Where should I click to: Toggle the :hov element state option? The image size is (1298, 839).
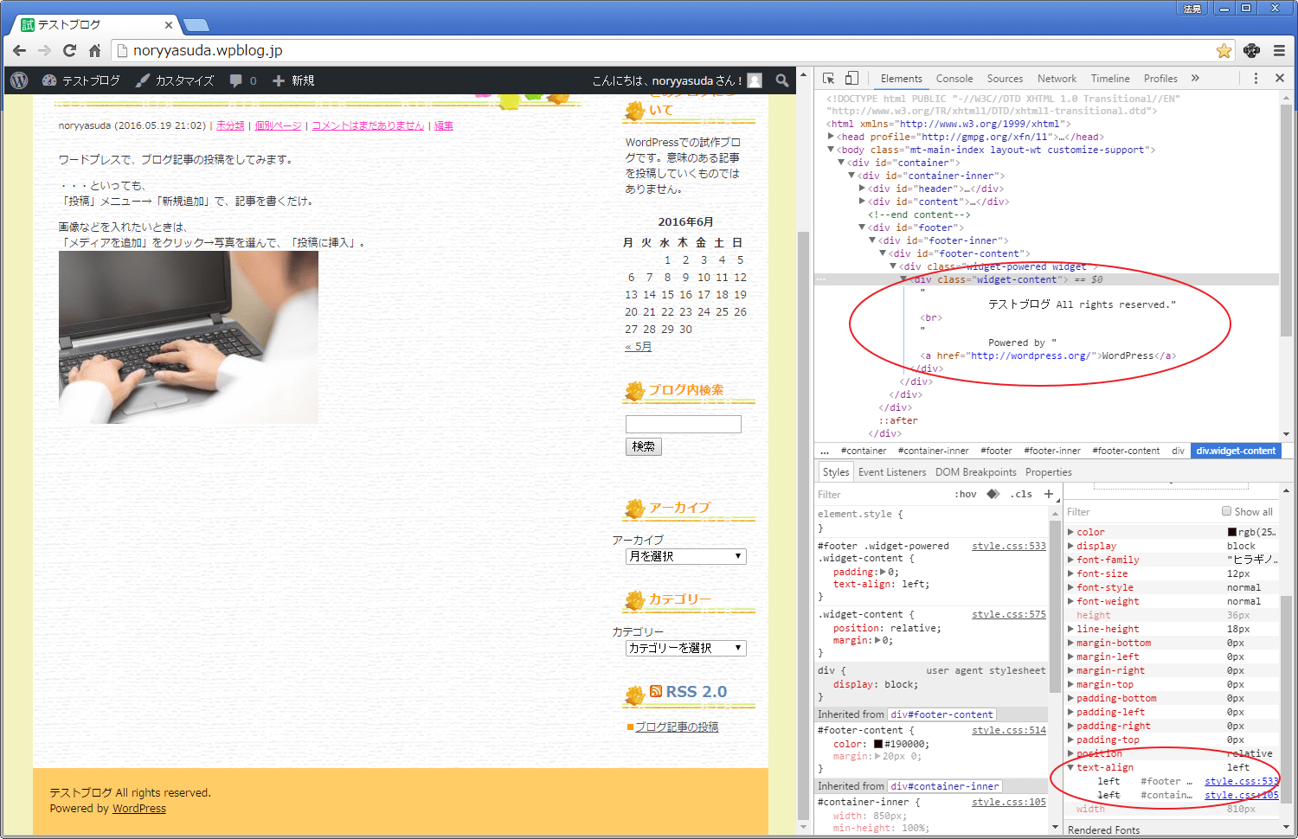click(966, 494)
